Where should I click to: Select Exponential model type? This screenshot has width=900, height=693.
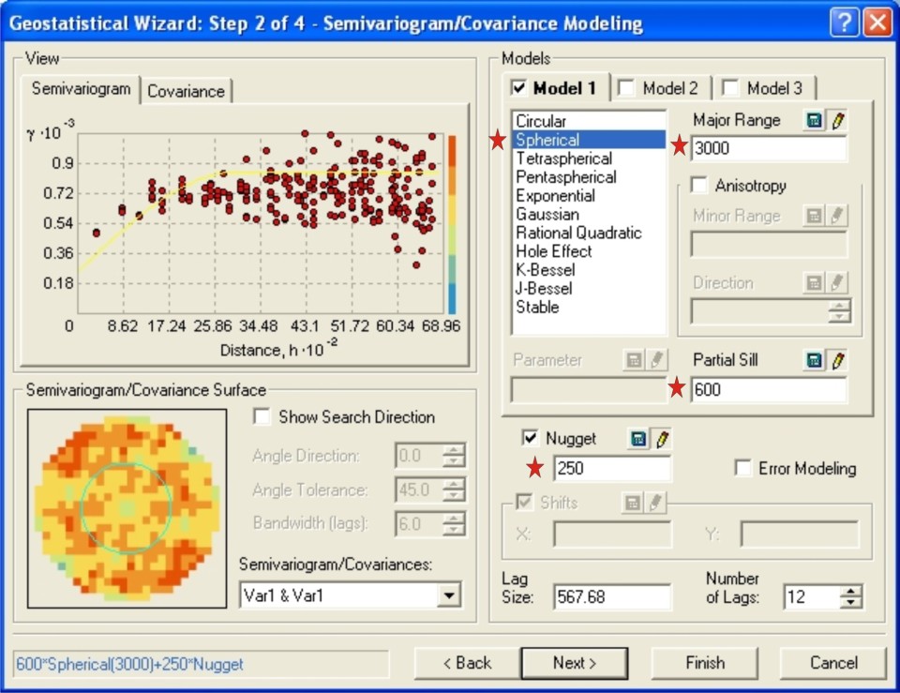[589, 196]
